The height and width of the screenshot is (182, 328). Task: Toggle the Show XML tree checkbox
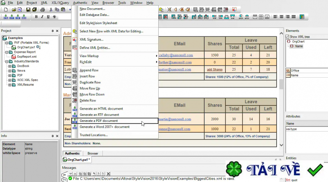coord(287,36)
